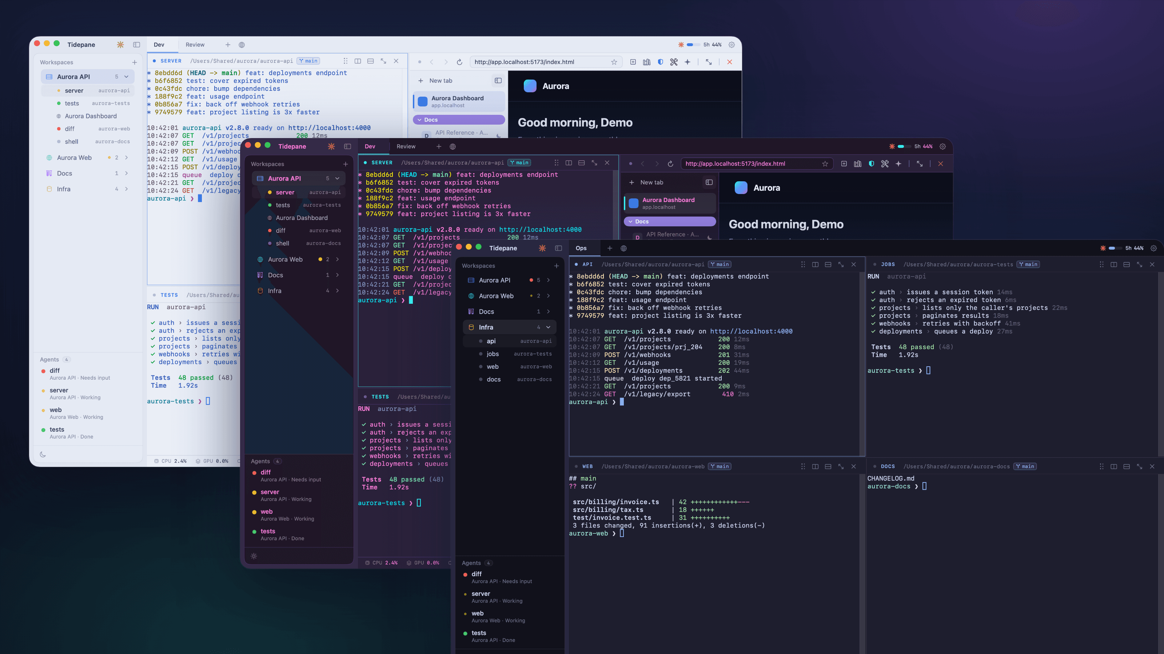Collapse Aurora API workspace in light window
Image resolution: width=1164 pixels, height=654 pixels.
127,77
